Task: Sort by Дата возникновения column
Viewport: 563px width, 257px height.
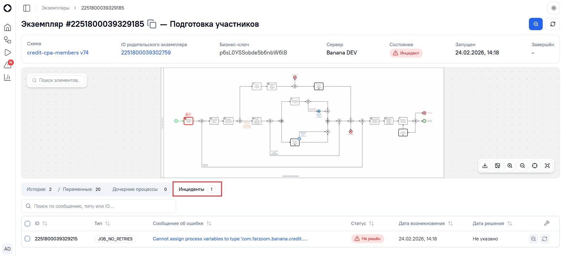Action: click(x=451, y=223)
